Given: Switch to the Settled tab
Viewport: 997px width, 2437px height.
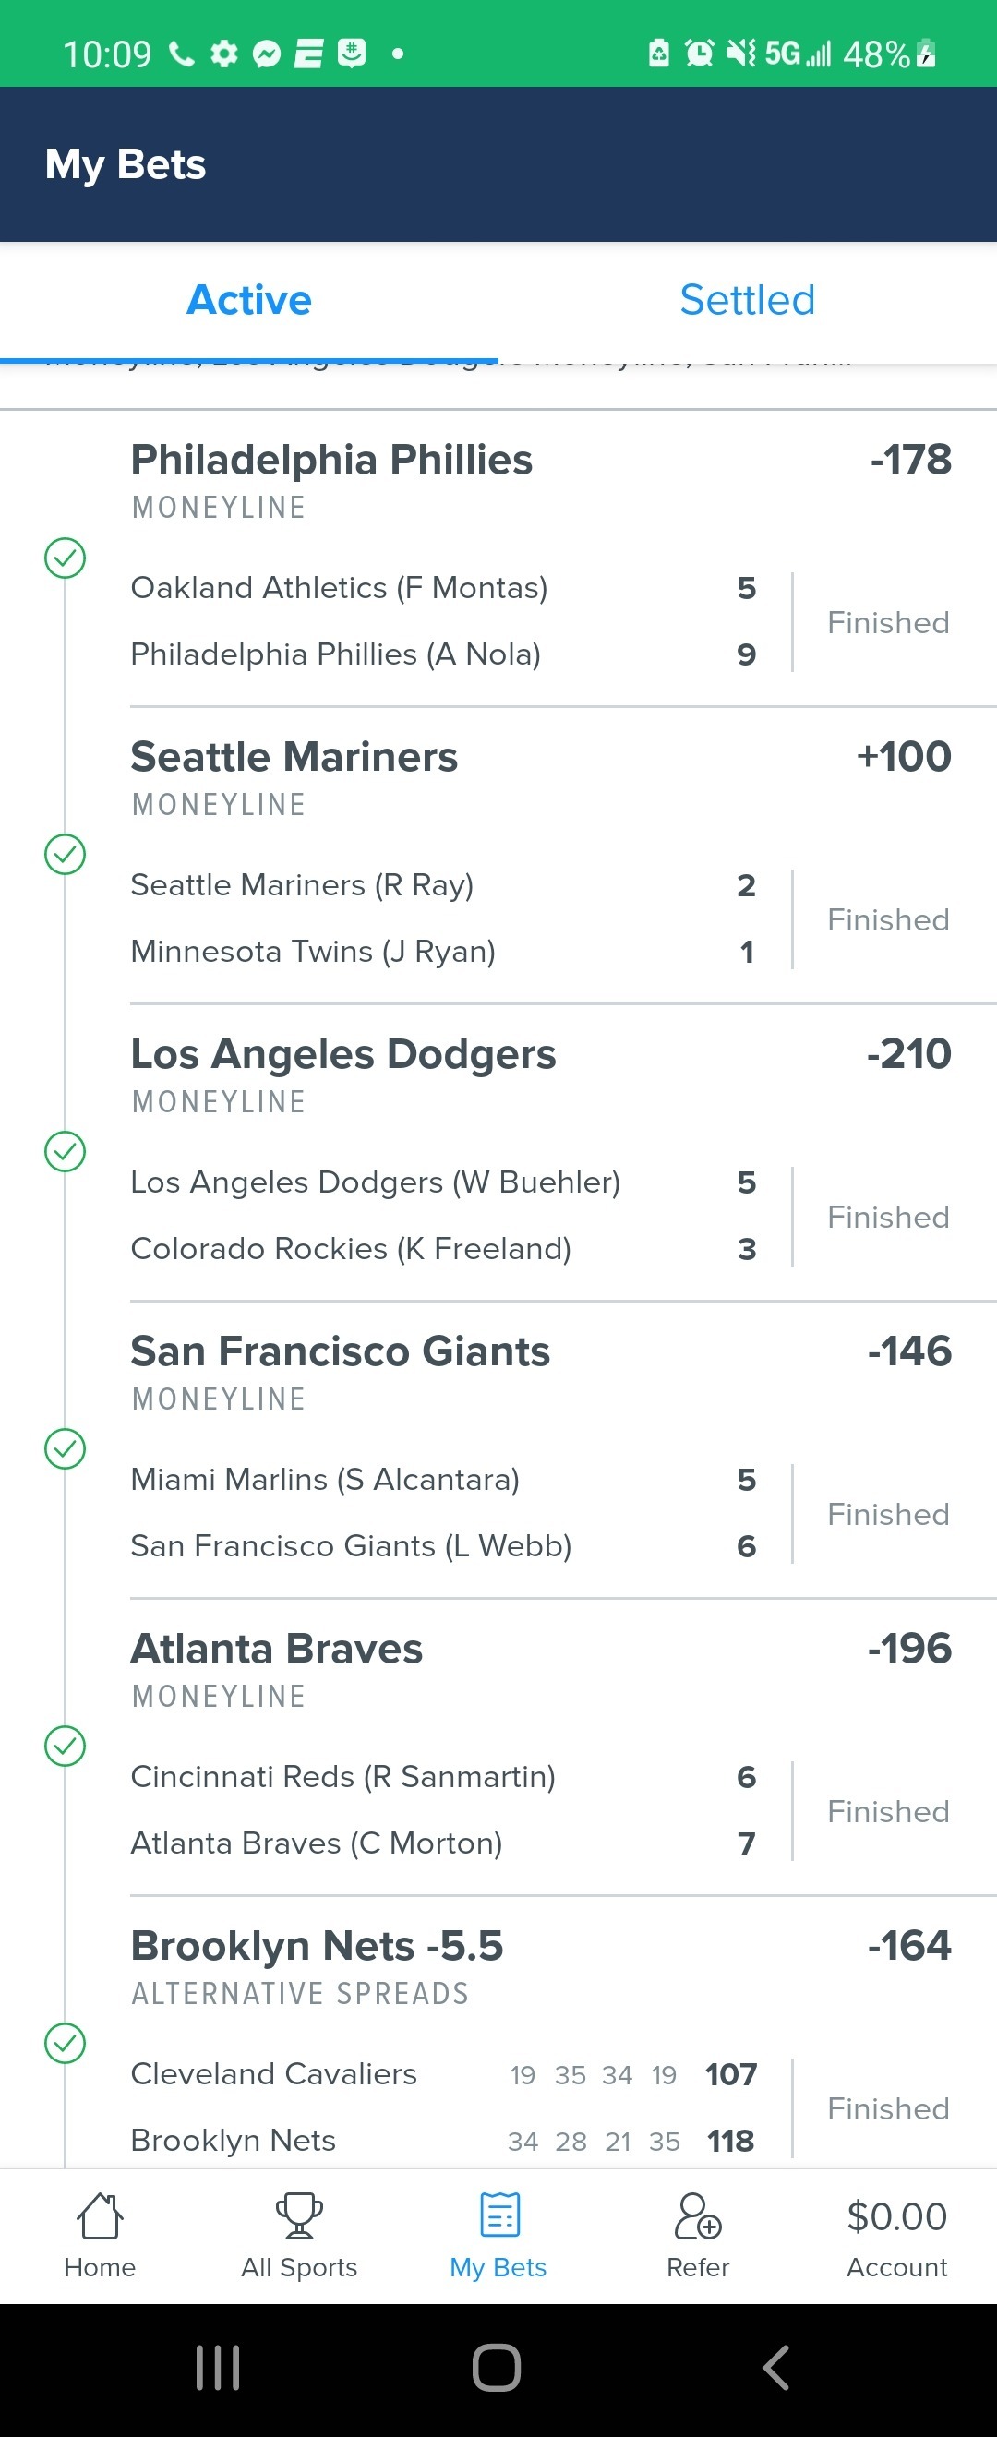Looking at the screenshot, I should point(746,300).
